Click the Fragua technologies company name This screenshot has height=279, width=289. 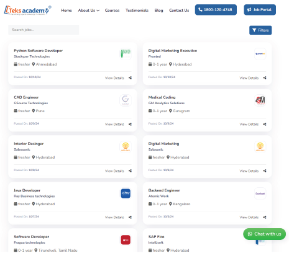29,242
